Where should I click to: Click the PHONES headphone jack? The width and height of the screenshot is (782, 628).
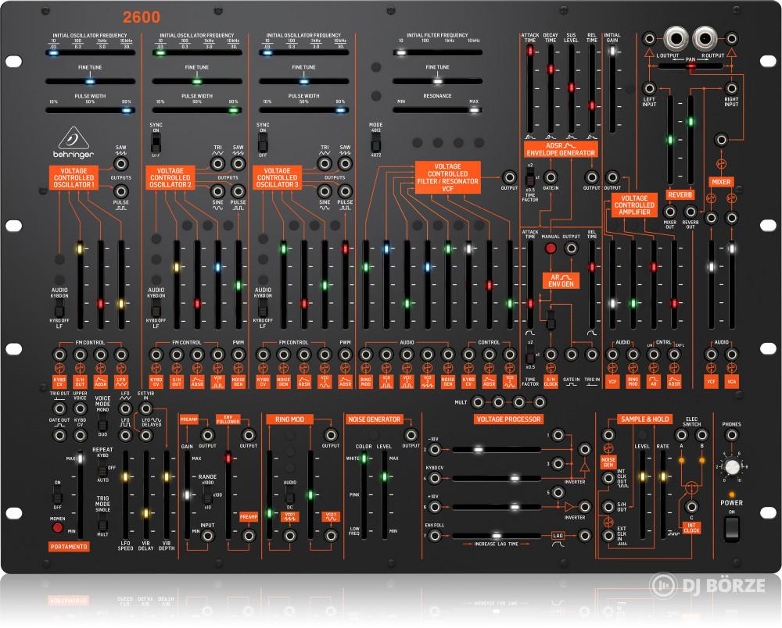pos(731,435)
